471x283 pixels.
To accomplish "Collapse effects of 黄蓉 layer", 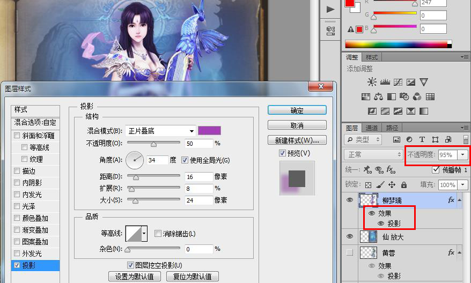I will (460, 252).
